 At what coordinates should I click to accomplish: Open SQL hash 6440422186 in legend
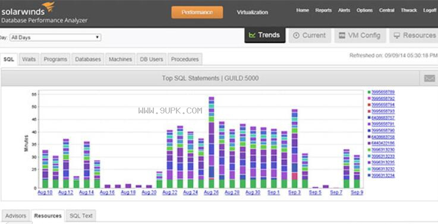[383, 144]
